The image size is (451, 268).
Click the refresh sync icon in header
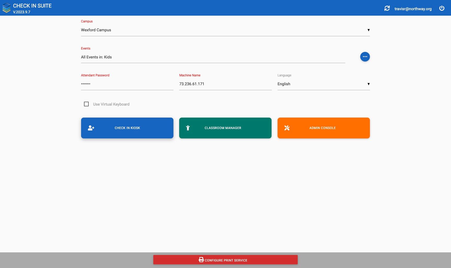387,8
